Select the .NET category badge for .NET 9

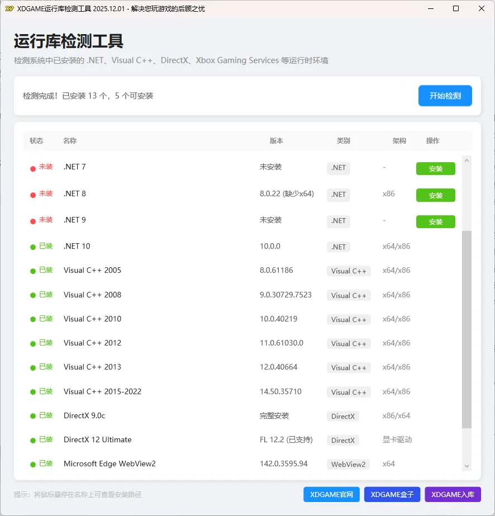click(338, 221)
